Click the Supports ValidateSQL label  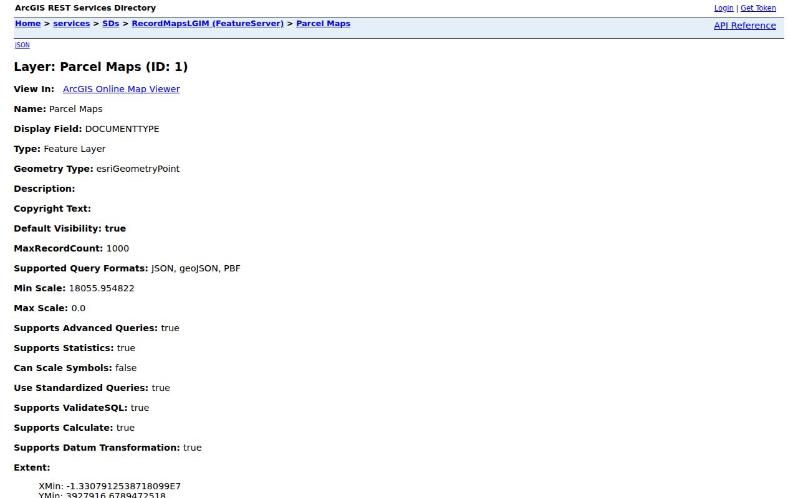pos(70,408)
